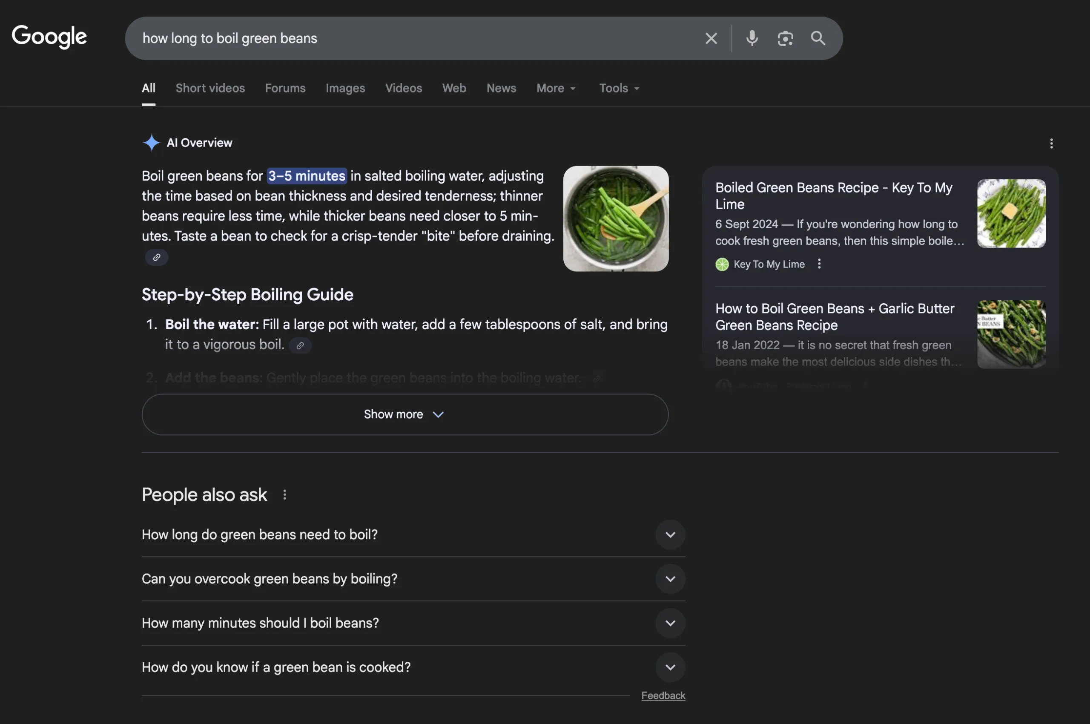Expand 'How many minutes should I boil beans?'

(413, 623)
